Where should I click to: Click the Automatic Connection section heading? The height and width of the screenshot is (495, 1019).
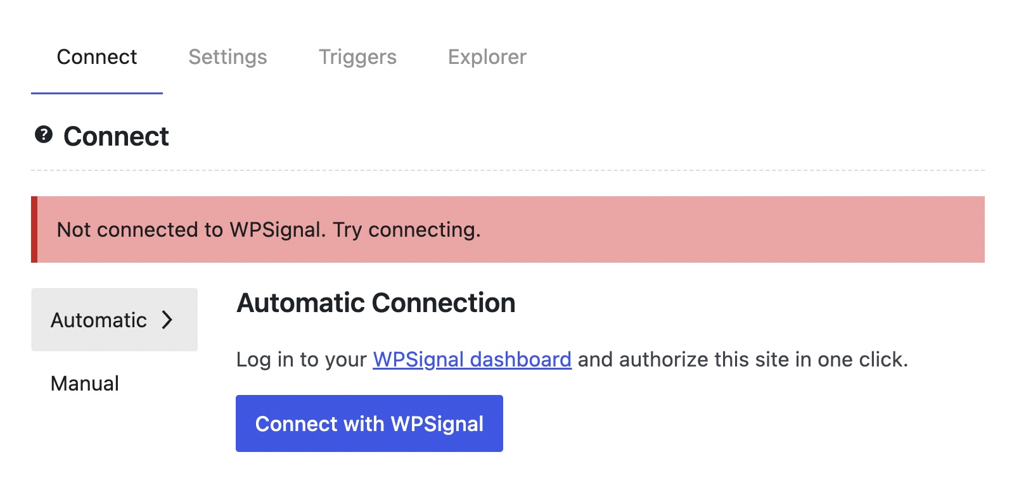coord(375,303)
